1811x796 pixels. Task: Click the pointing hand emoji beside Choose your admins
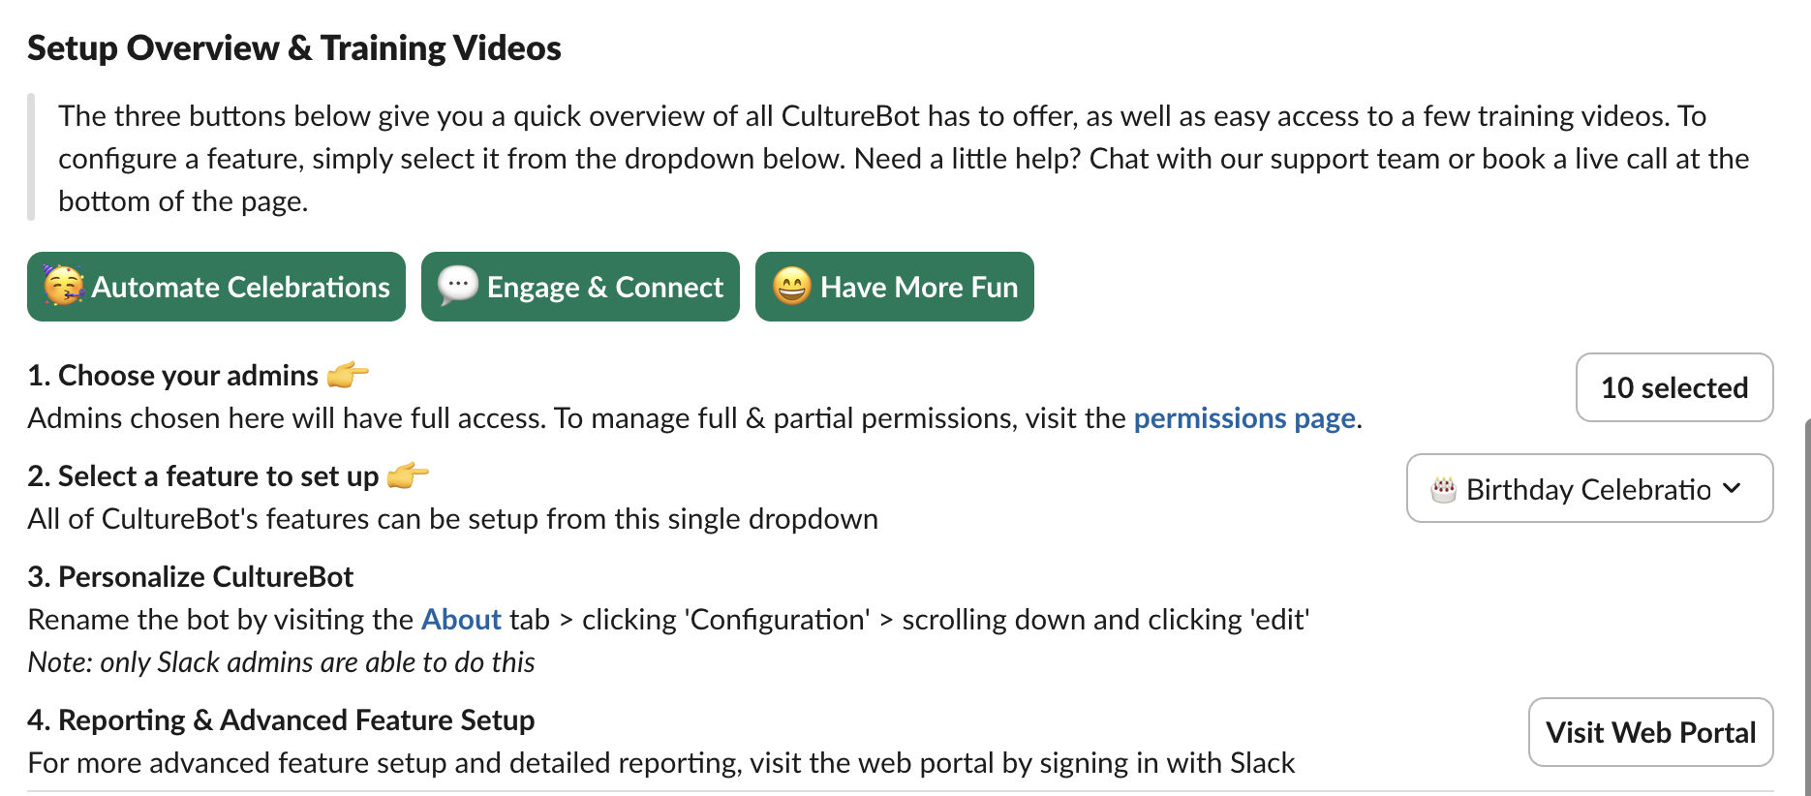(348, 375)
